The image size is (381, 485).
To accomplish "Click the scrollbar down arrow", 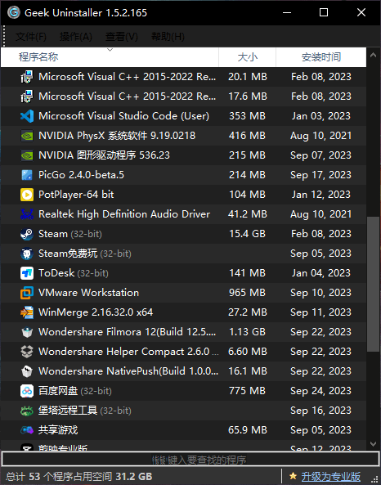I will click(x=374, y=444).
